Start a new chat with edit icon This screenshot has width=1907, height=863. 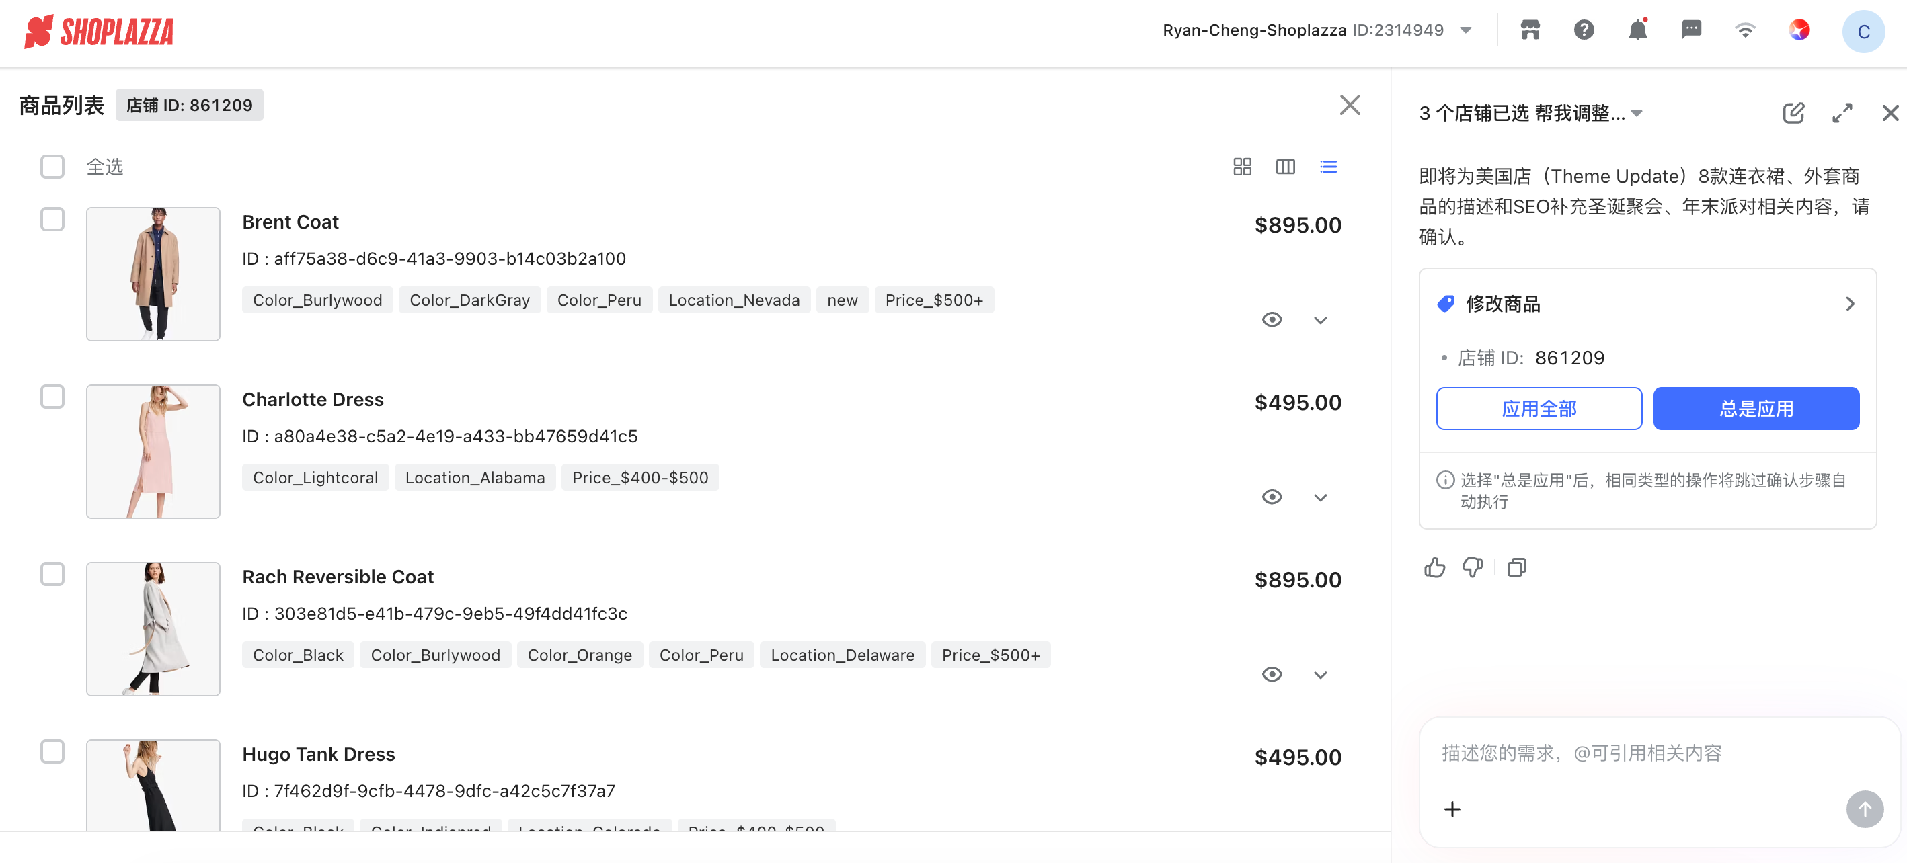[1793, 113]
